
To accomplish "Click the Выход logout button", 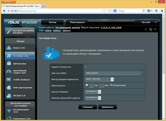I will click(x=53, y=22).
